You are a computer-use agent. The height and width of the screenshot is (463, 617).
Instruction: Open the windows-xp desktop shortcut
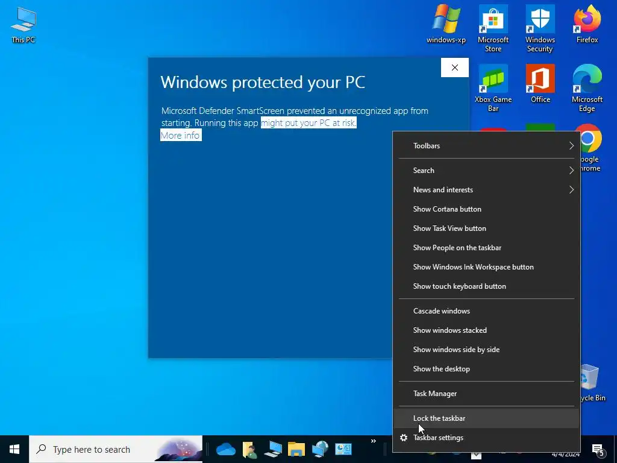point(446,25)
